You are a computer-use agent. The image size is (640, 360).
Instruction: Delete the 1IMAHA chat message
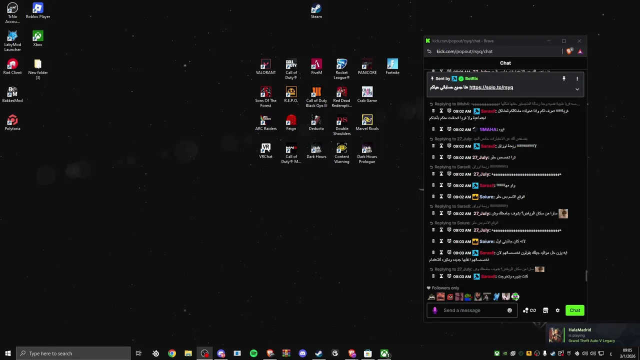(x=433, y=129)
